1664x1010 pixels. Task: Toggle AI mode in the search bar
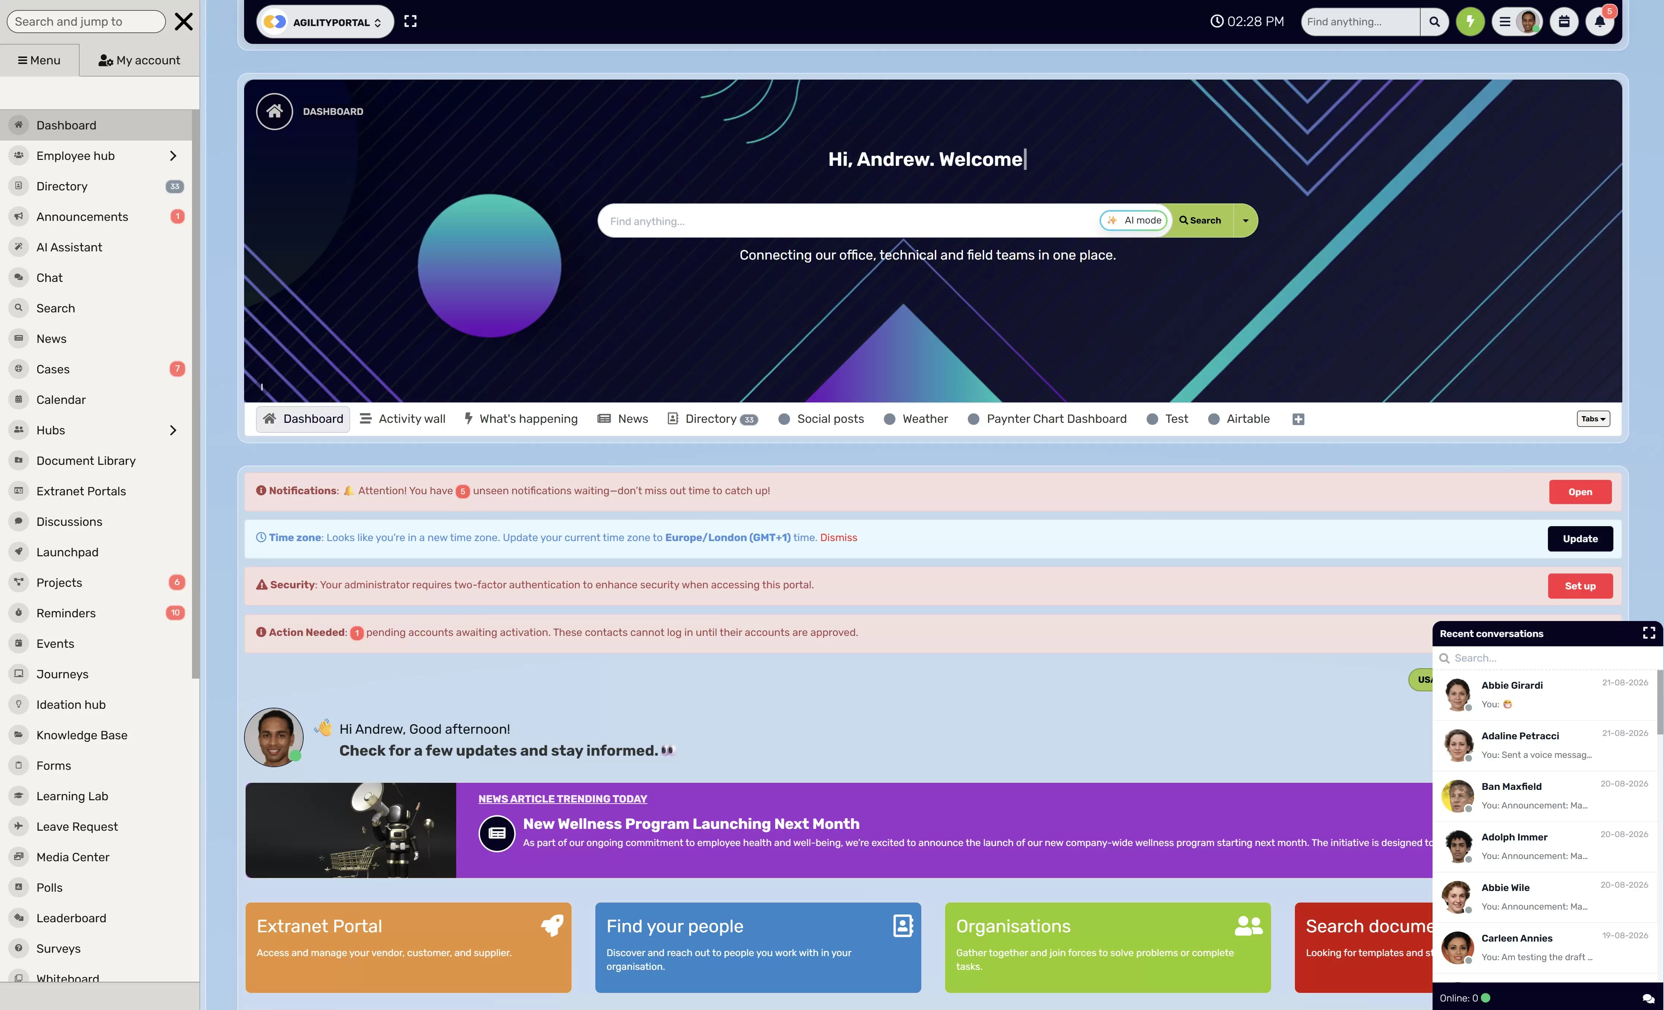pos(1134,220)
